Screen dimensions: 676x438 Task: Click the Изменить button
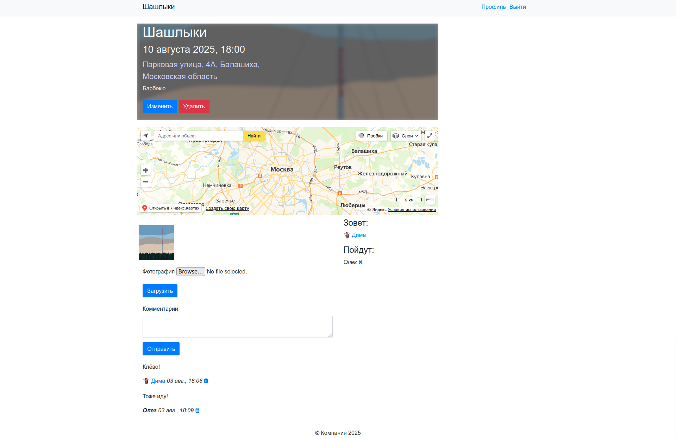pos(160,107)
